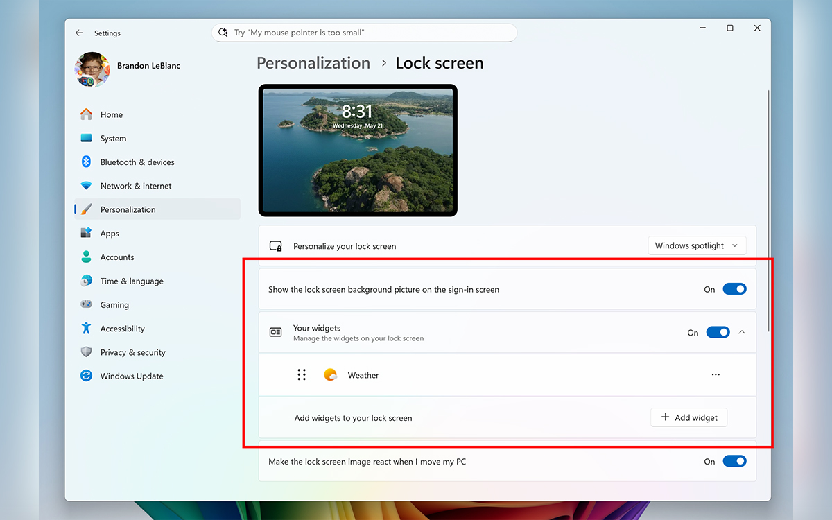The width and height of the screenshot is (832, 520).
Task: Click 'Manage the widgets on your lock screen'
Action: click(358, 338)
